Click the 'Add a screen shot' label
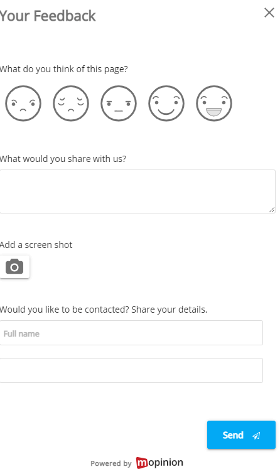The width and height of the screenshot is (280, 469). [x=36, y=245]
